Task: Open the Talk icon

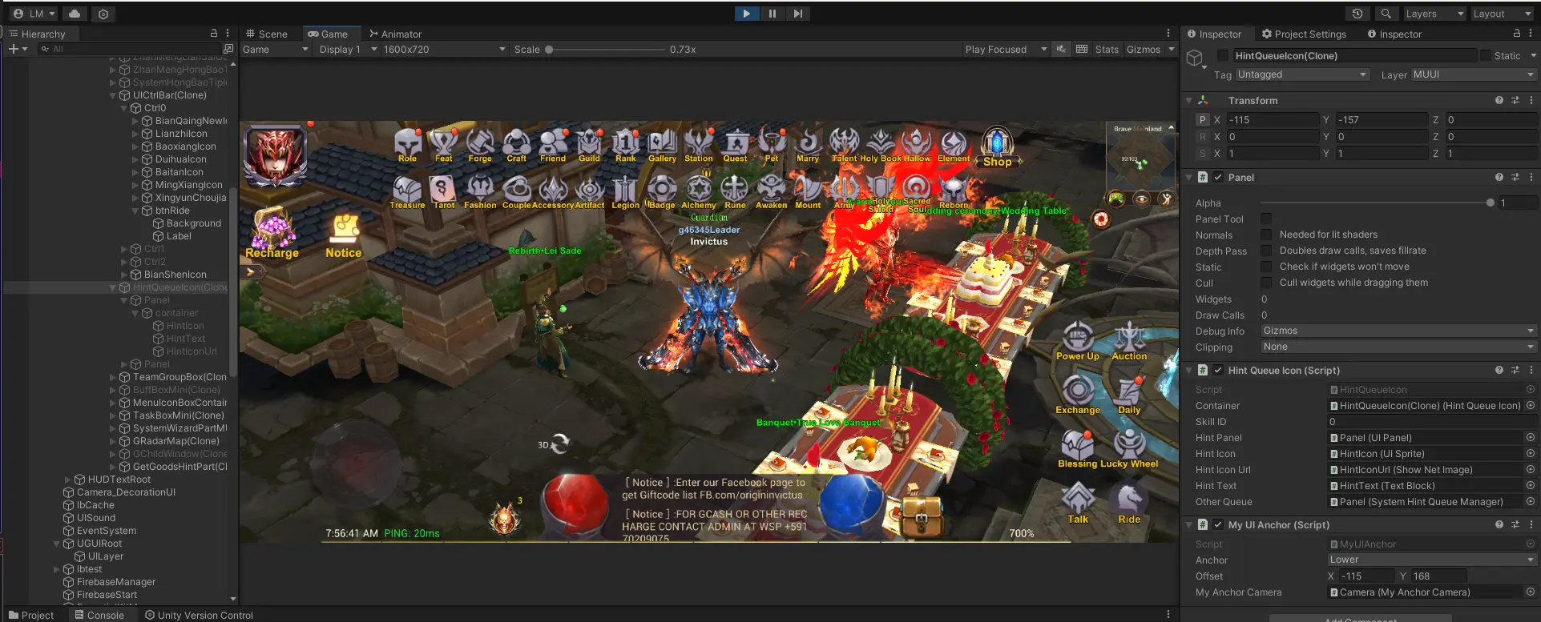Action: point(1078,504)
